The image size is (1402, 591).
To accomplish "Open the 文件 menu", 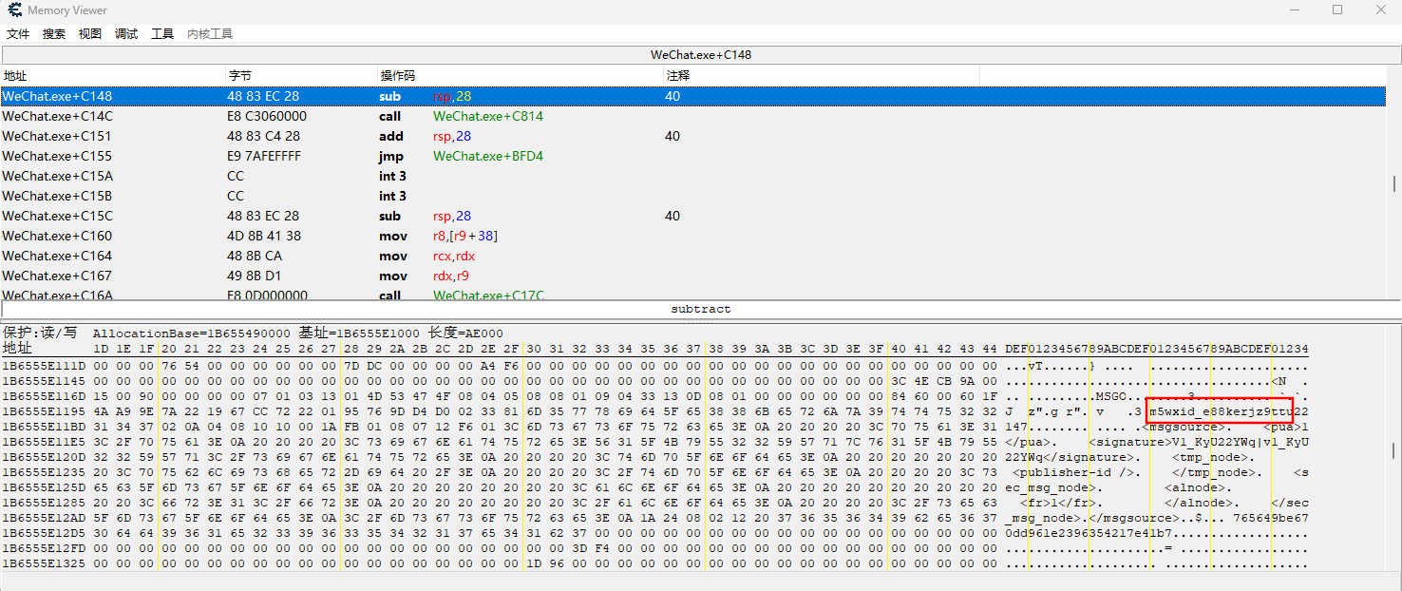I will click(18, 34).
